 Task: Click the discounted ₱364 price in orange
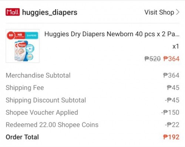coord(171,59)
